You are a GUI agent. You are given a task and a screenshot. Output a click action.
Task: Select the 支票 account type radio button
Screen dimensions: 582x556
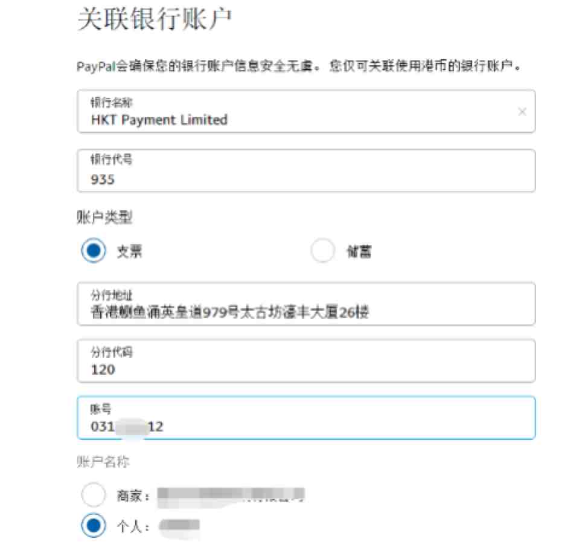[x=94, y=250]
